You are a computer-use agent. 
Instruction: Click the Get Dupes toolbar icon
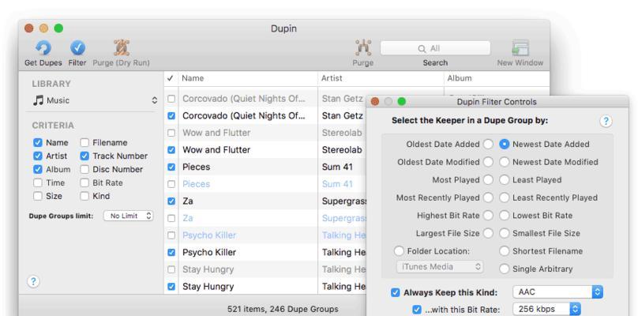tap(43, 48)
